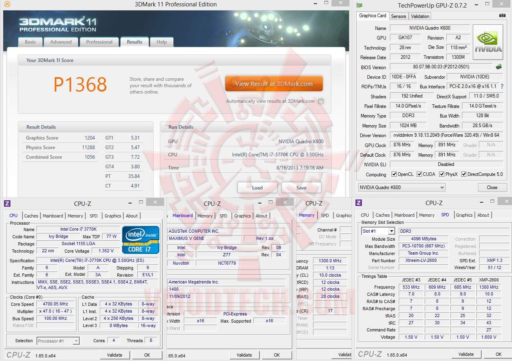Click the GPU-Z Name field NVIDIA Quadro K600
The width and height of the screenshot is (512, 361).
[x=430, y=28]
